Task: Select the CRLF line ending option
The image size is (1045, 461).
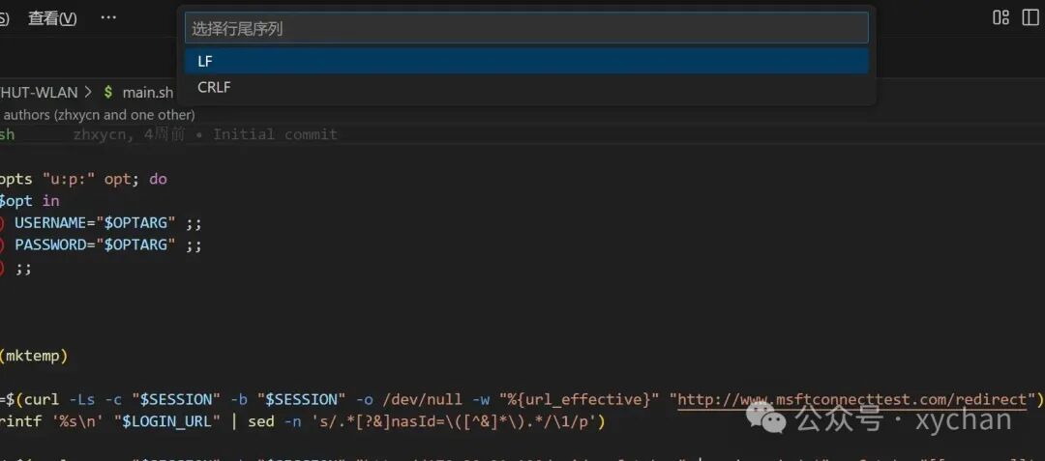Action: 526,87
